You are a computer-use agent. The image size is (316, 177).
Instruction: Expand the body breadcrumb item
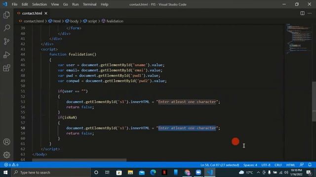pos(72,21)
